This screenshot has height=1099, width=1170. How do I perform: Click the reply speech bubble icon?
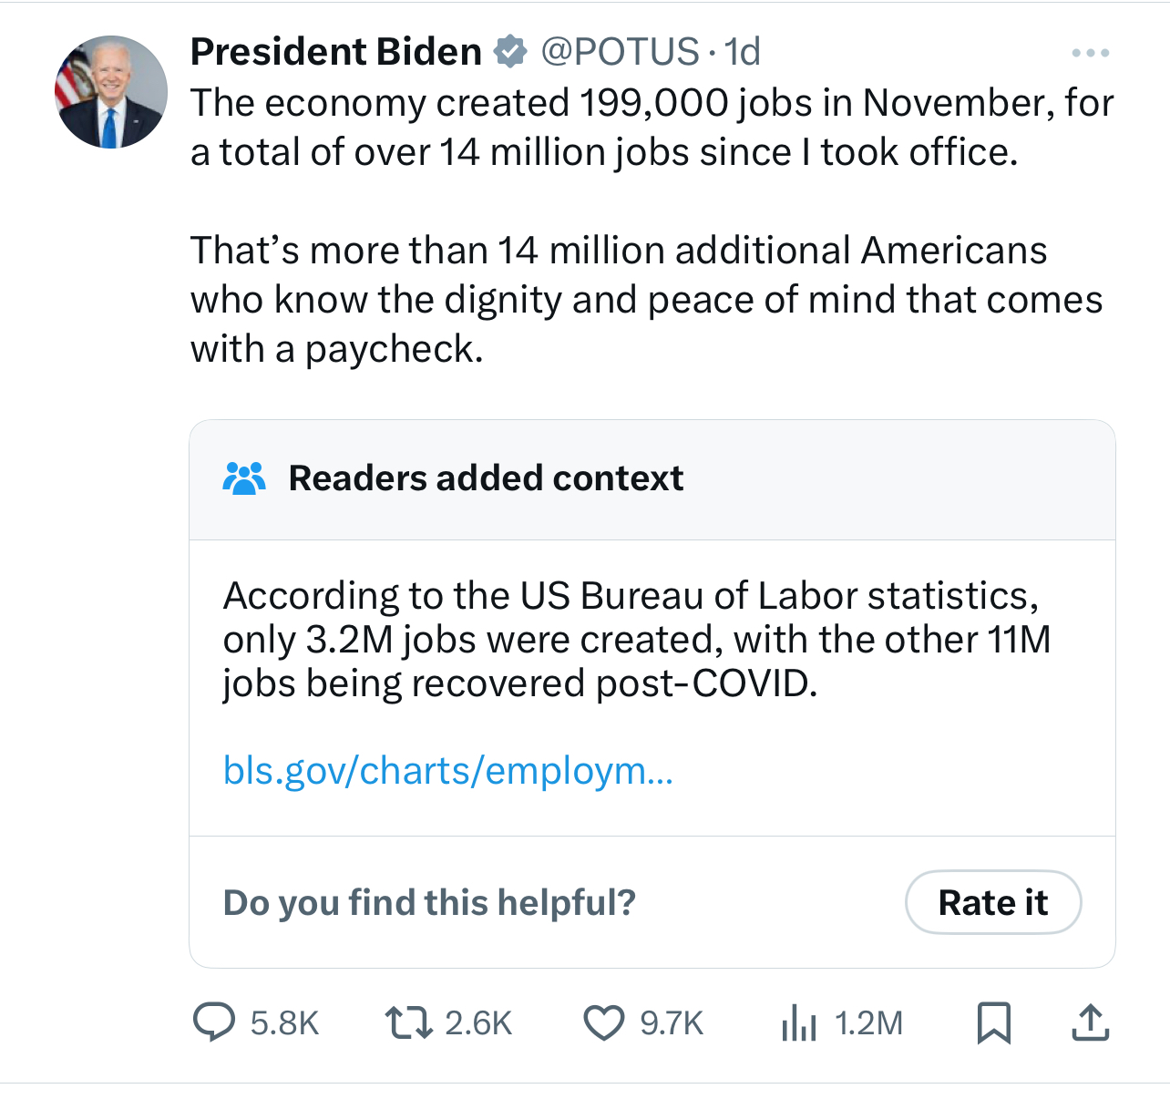pyautogui.click(x=214, y=1022)
